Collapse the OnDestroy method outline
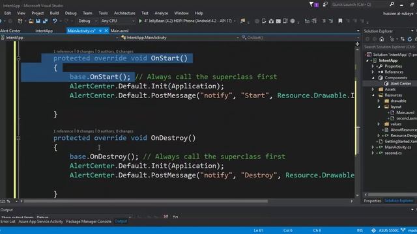 [18, 138]
